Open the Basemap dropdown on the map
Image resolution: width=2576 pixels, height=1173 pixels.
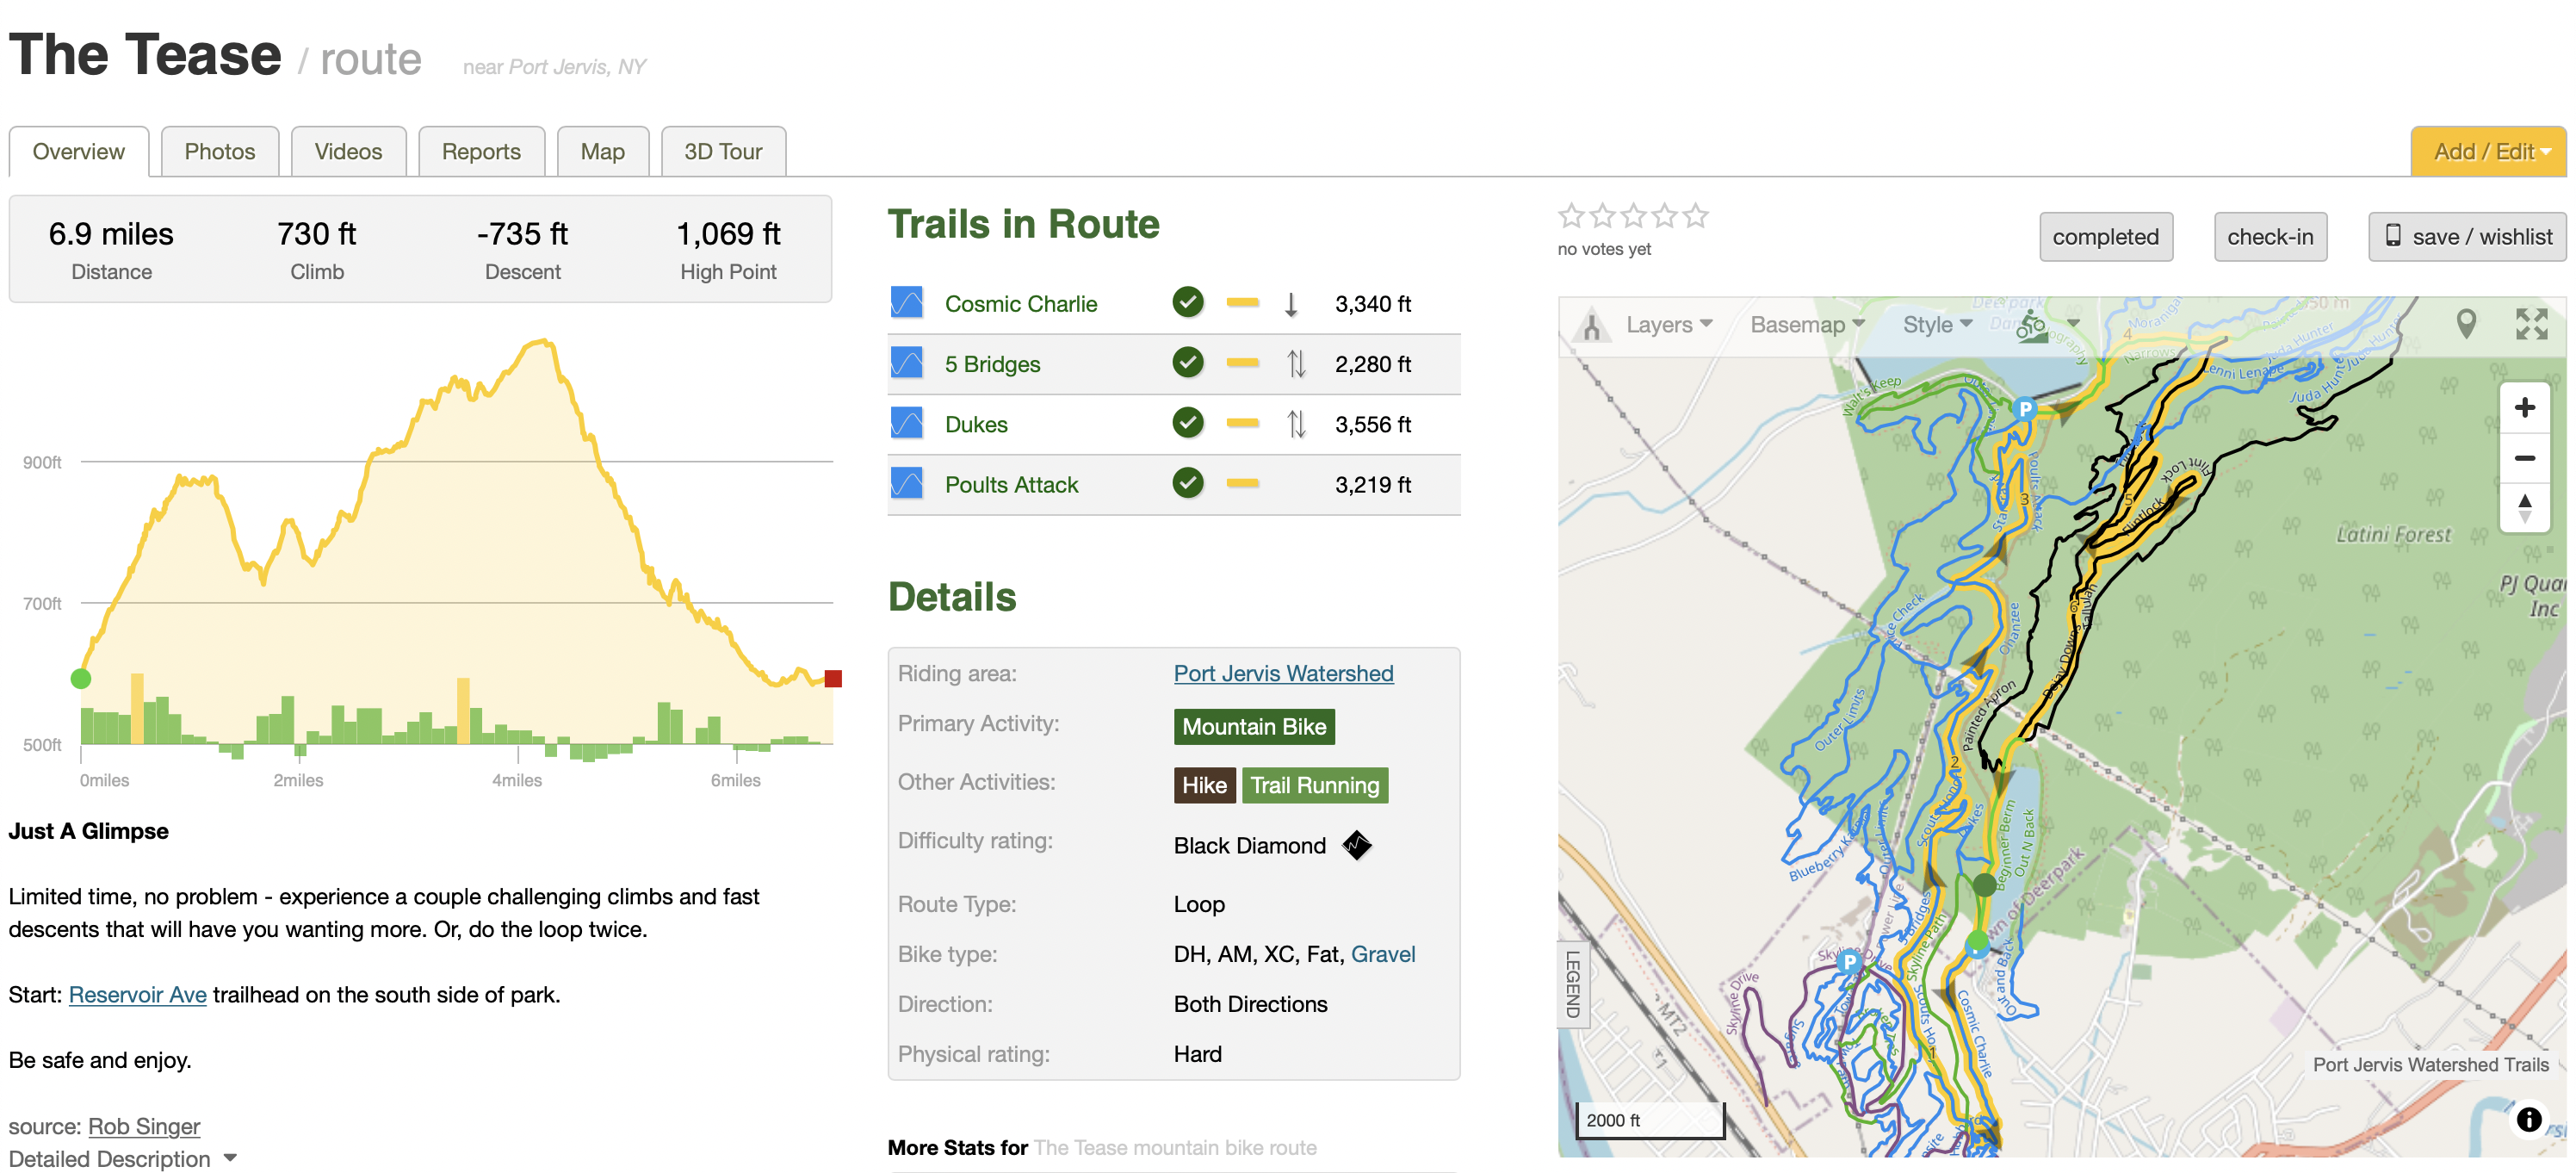(1806, 325)
